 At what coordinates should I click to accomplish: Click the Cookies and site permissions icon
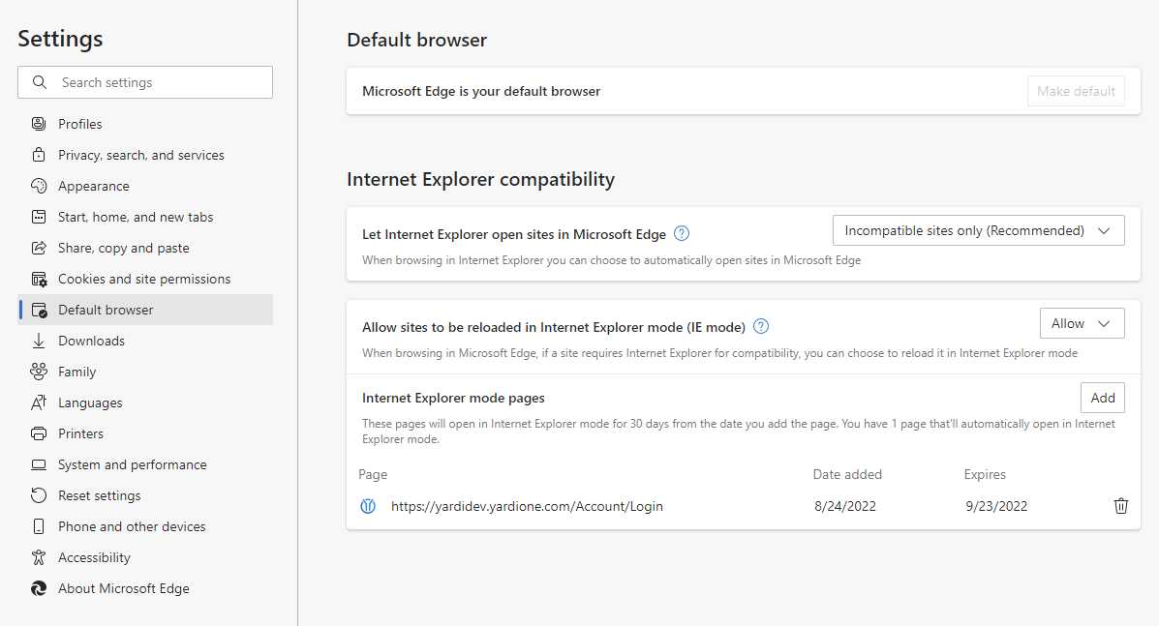[x=39, y=279]
